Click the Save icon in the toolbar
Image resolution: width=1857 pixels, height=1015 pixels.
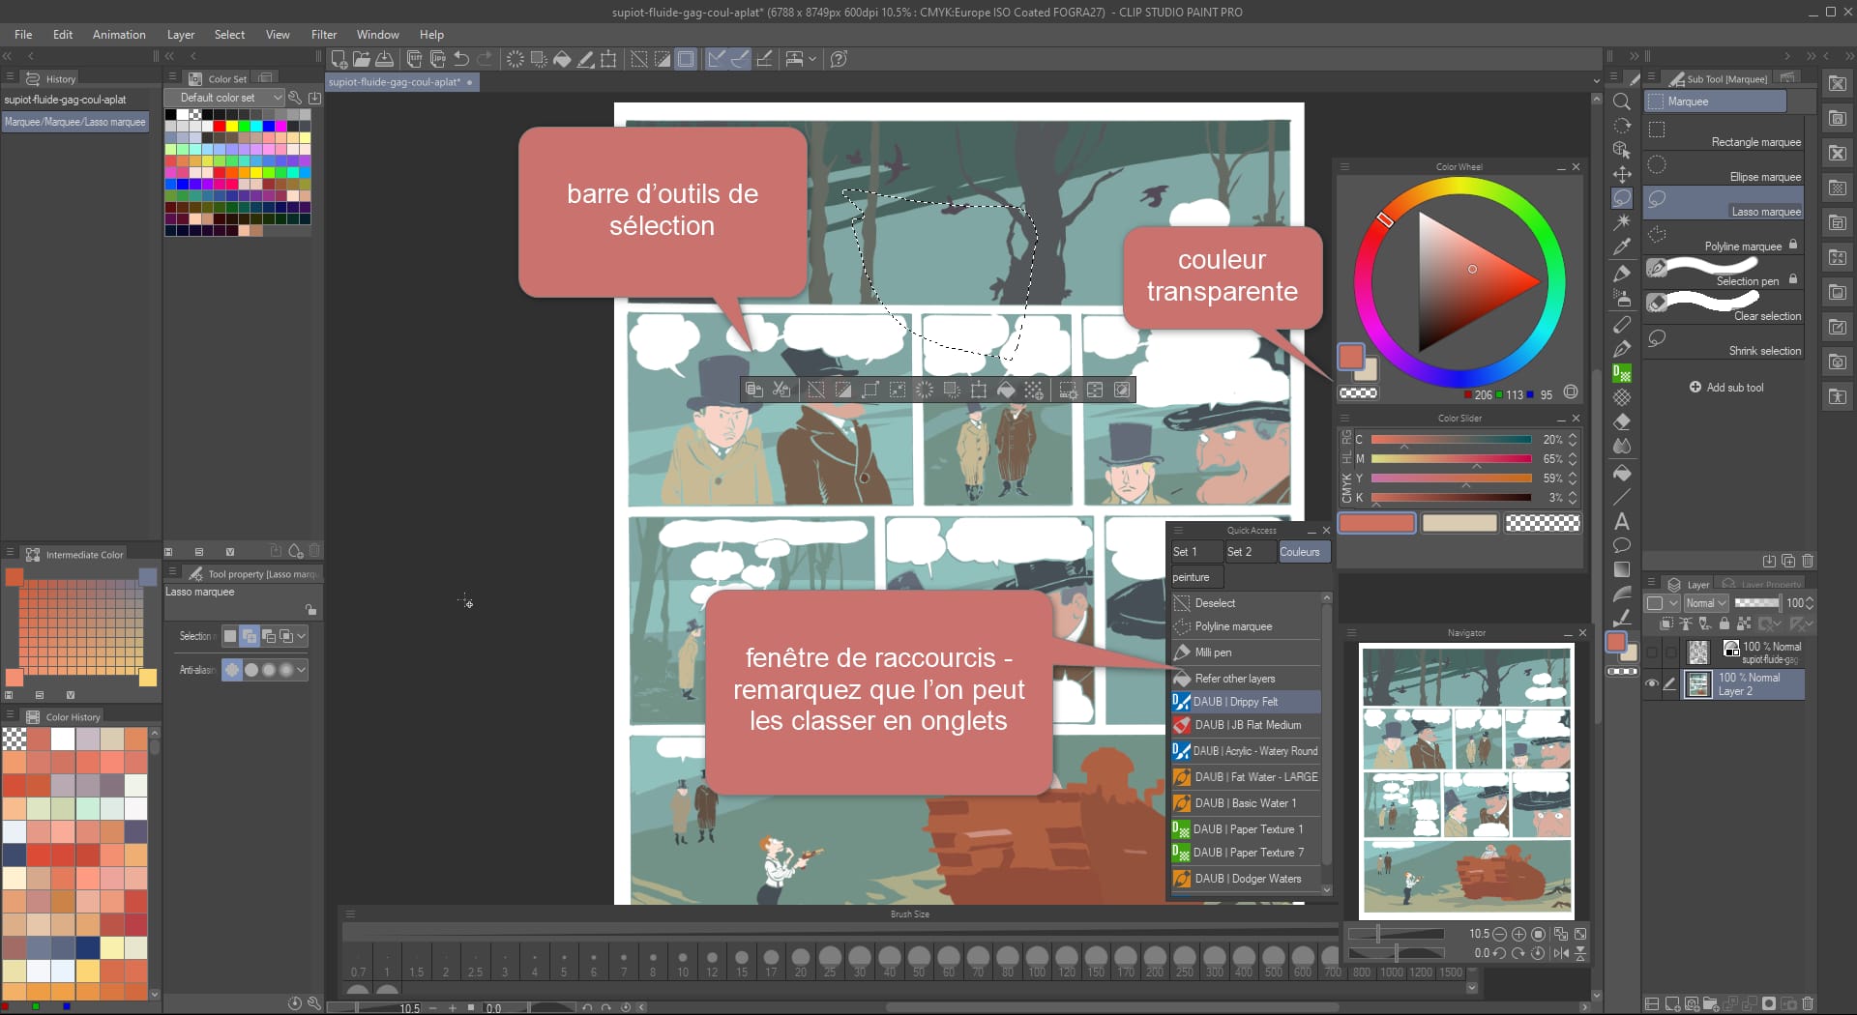[x=384, y=59]
